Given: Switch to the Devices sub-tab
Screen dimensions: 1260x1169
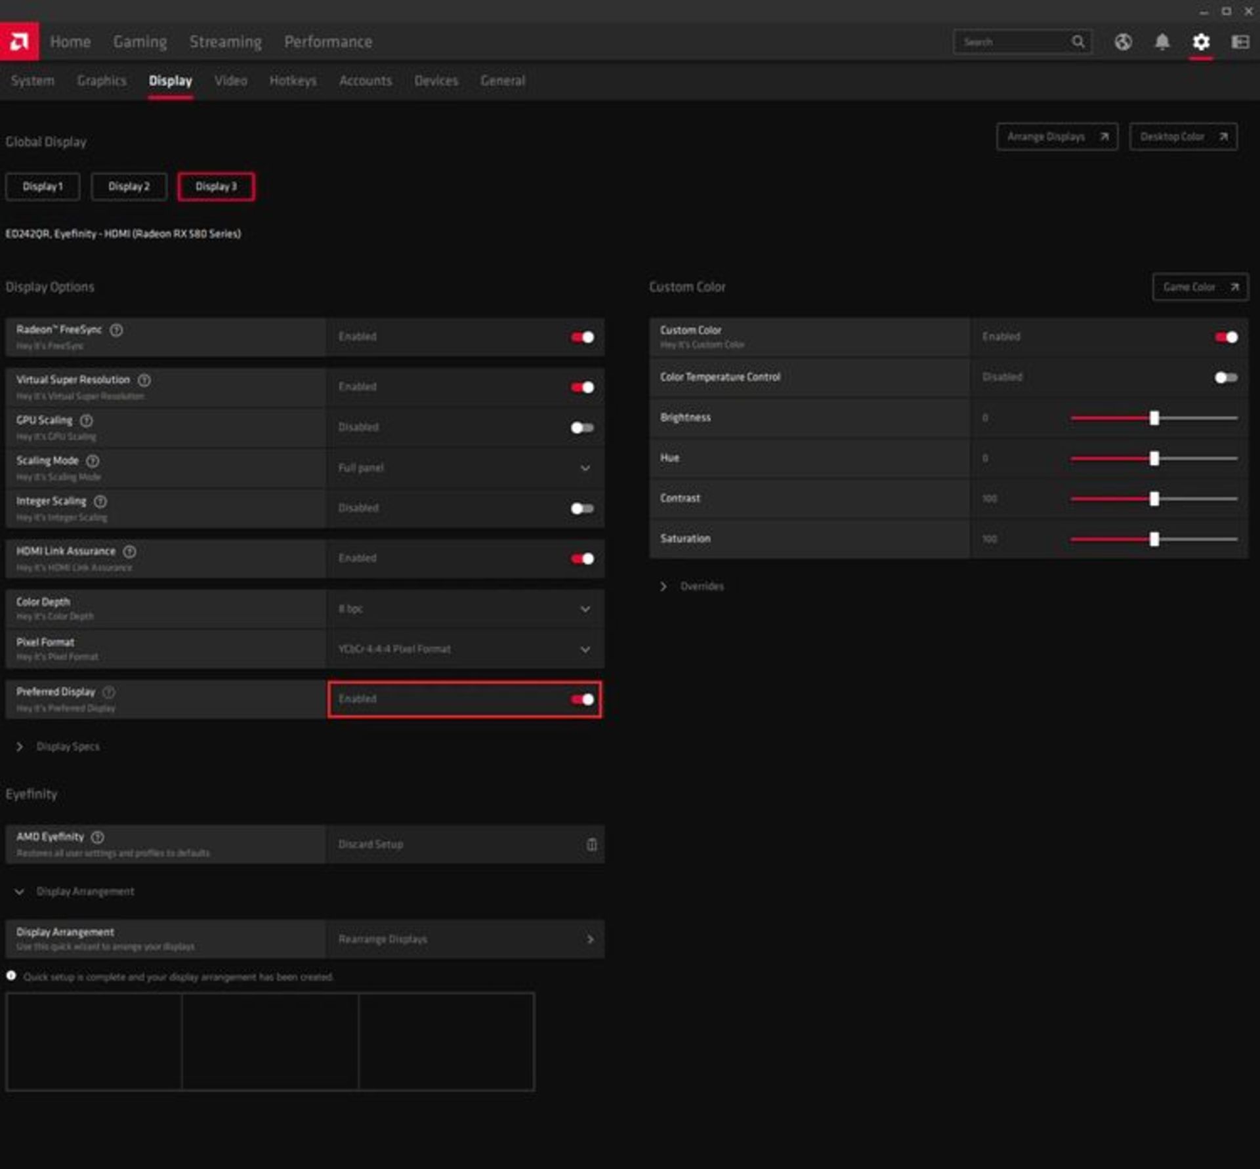Looking at the screenshot, I should pyautogui.click(x=436, y=81).
